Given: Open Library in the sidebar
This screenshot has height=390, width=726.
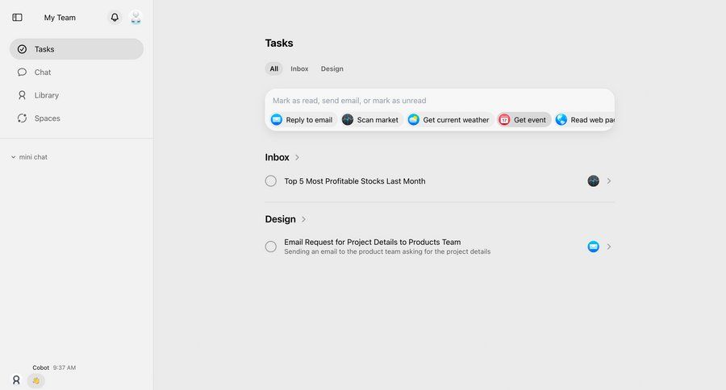Looking at the screenshot, I should coord(46,95).
